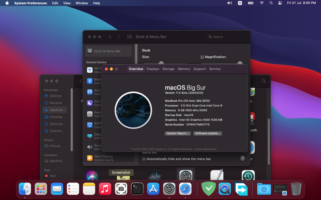Open the Help menu
The image size is (321, 200).
pyautogui.click(x=97, y=3)
